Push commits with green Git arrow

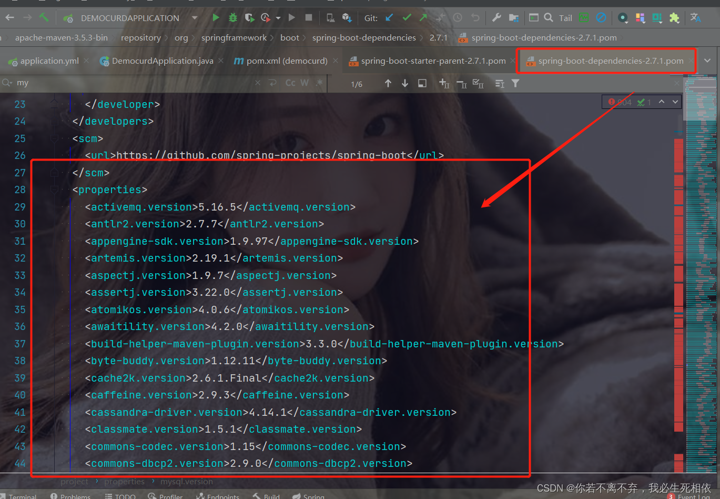coord(423,18)
